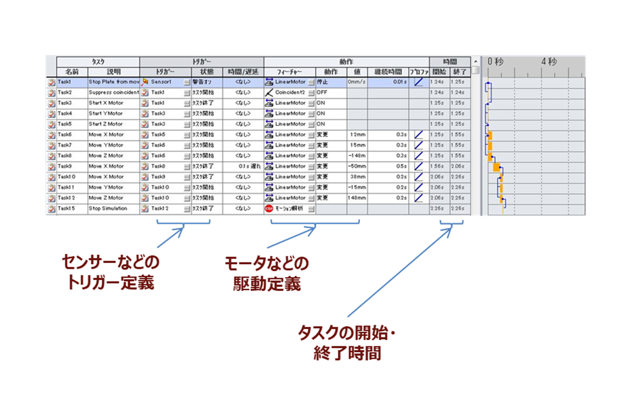Image resolution: width=631 pixels, height=420 pixels.
Task: Click the browse button beside モーション解析
Action: [x=311, y=209]
